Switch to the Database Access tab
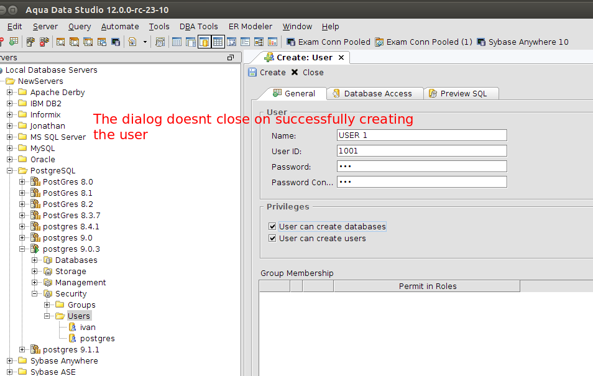This screenshot has height=376, width=593. pos(375,93)
